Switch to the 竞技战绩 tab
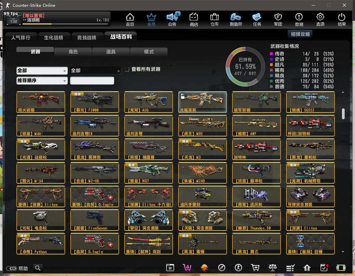This screenshot has height=276, width=355. [87, 37]
